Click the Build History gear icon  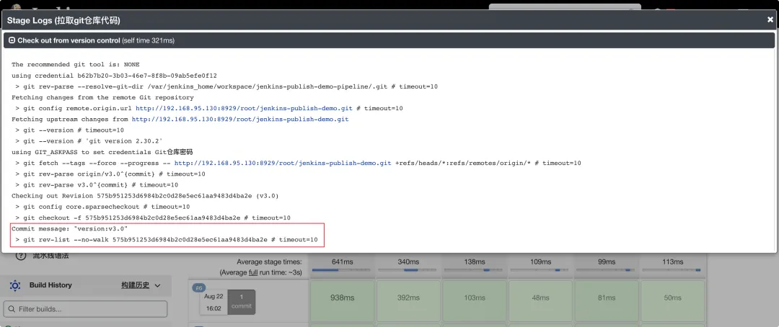15,285
